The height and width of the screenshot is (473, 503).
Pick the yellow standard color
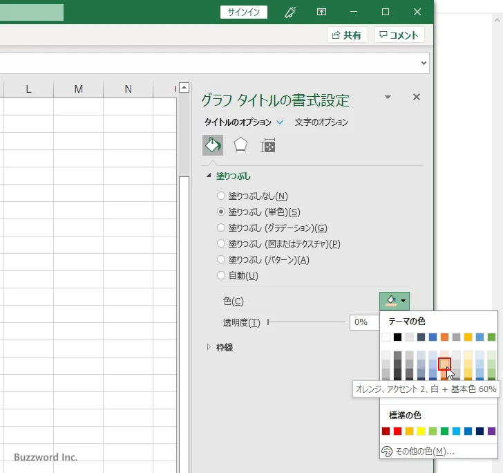421,431
